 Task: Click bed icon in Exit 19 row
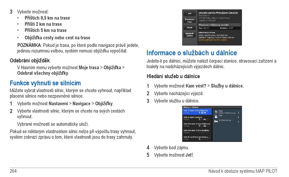pos(205,113)
